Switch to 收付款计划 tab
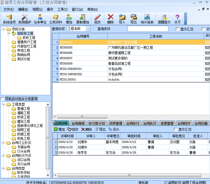Viewport: 210px width, 184px height. click(x=97, y=123)
